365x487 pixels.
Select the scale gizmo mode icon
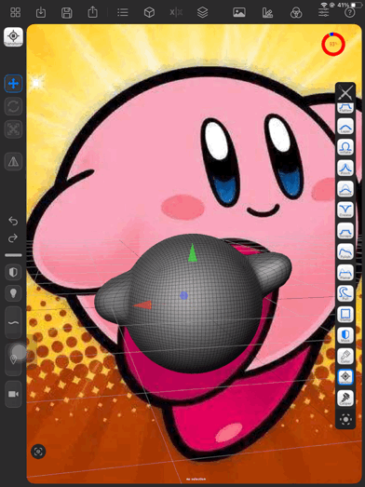click(13, 129)
